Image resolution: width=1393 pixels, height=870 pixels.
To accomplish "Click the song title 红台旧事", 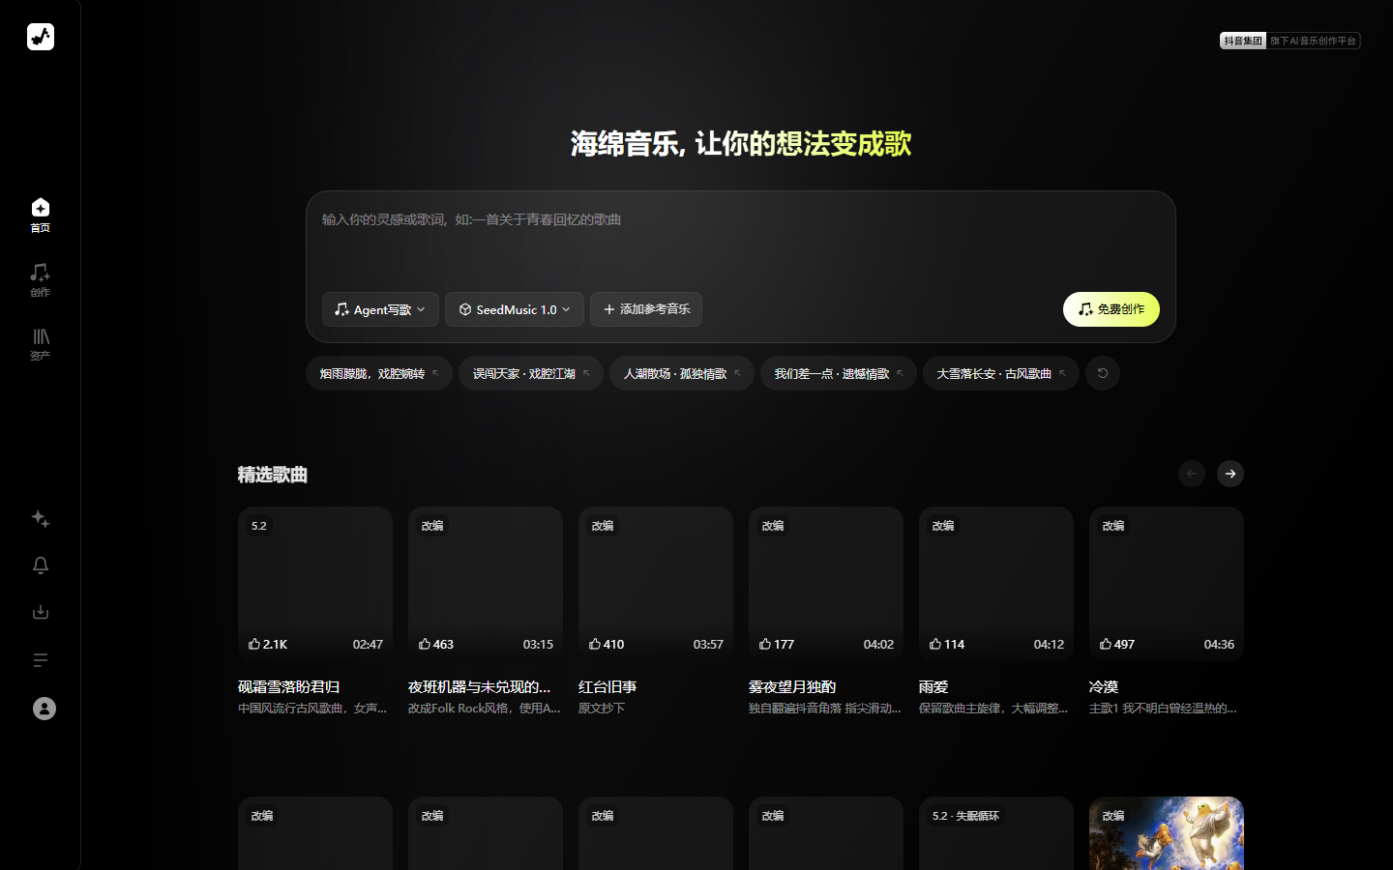I will tap(608, 686).
